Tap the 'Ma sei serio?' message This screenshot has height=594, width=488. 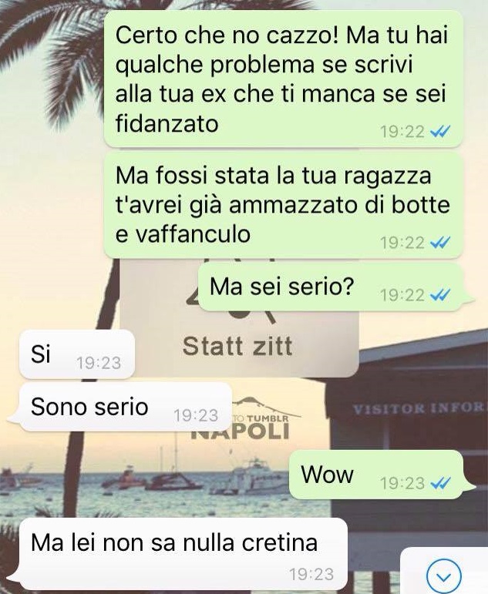click(332, 287)
